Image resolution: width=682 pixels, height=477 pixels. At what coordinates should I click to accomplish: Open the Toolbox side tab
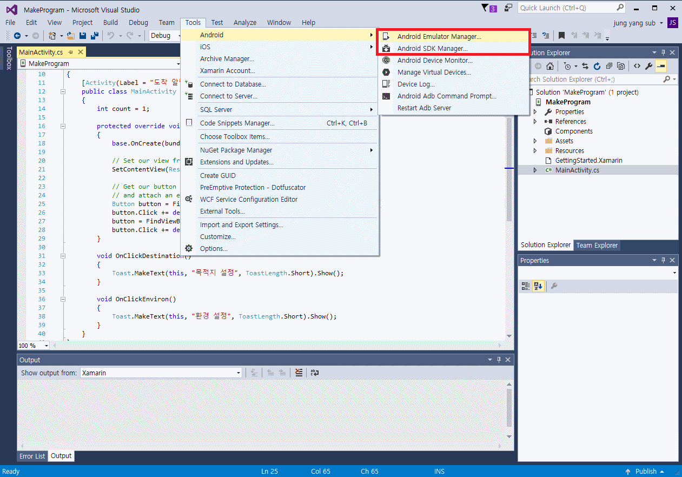click(x=8, y=58)
